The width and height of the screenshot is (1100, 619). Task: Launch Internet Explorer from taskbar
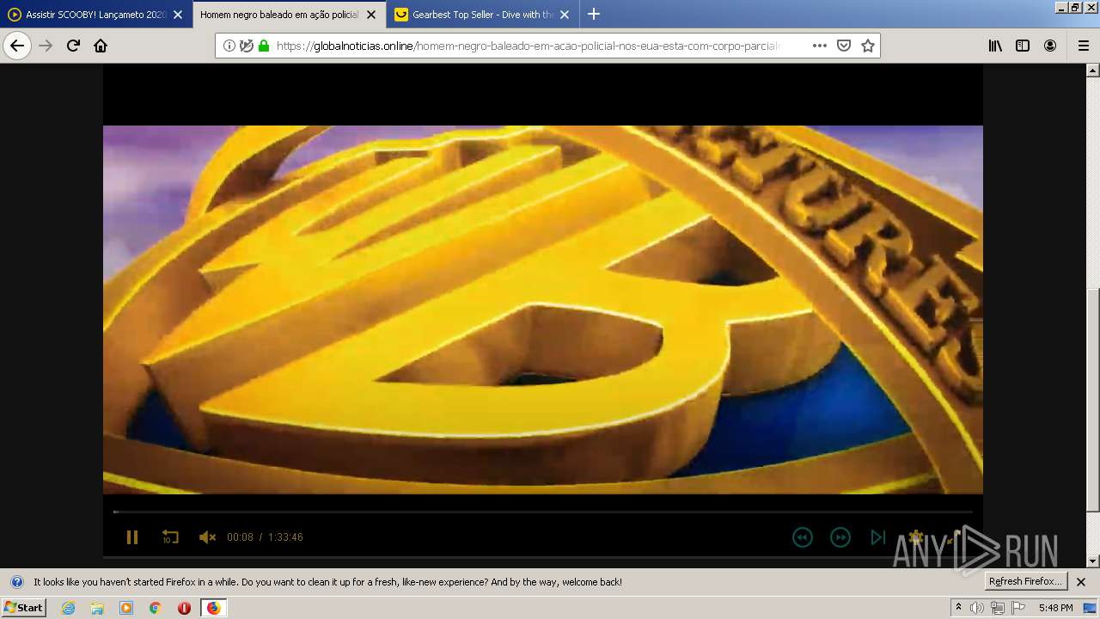tap(68, 608)
